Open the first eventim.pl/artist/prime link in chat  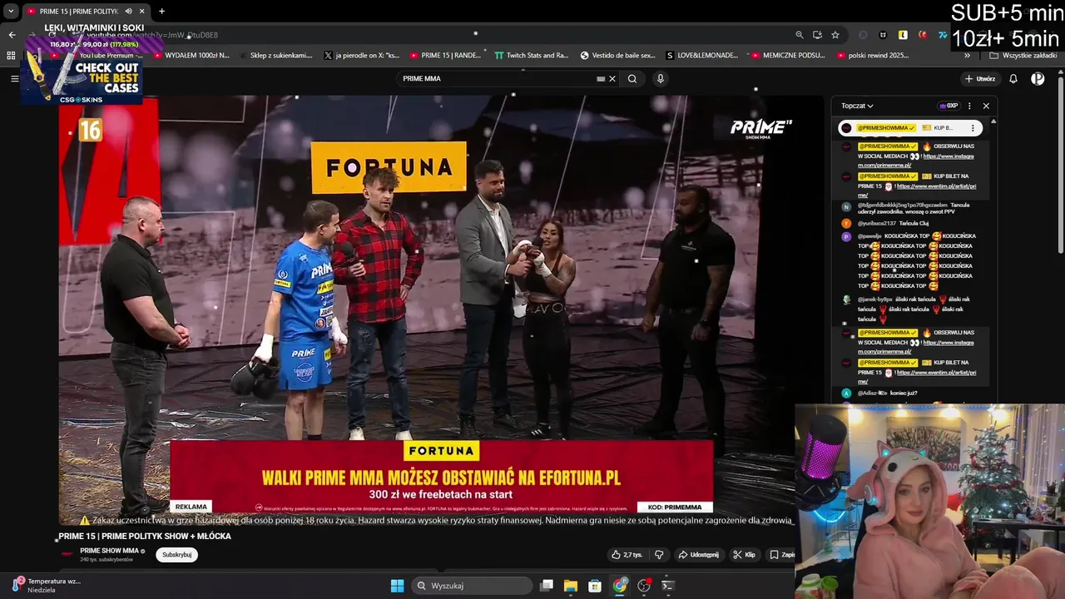pyautogui.click(x=919, y=191)
